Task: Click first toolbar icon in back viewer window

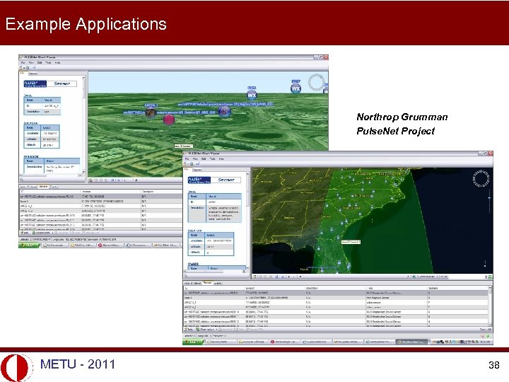Action: click(21, 68)
